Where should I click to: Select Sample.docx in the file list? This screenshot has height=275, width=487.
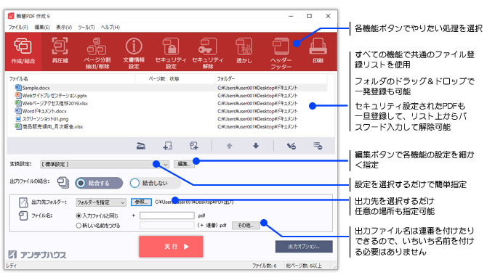[168, 88]
